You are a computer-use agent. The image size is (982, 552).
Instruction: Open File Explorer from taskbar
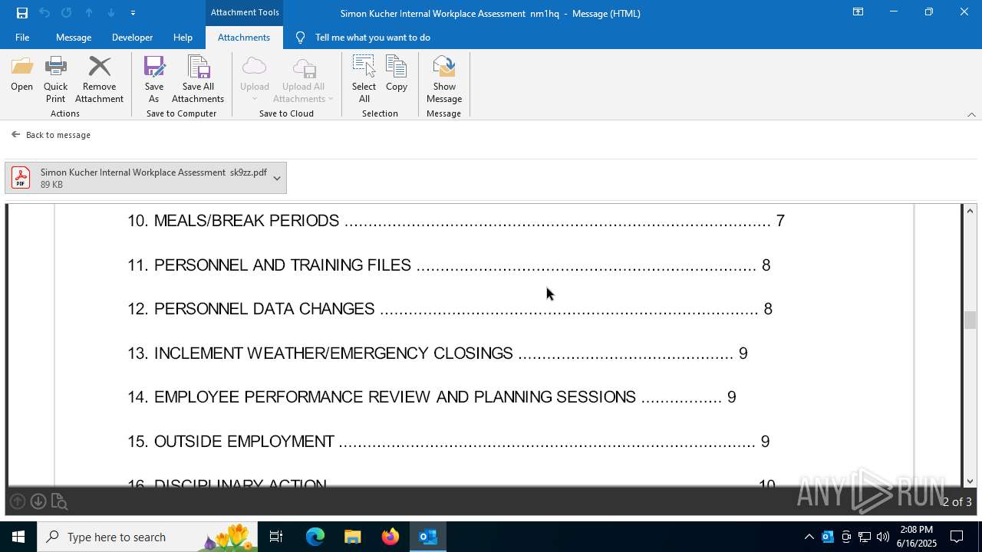[352, 537]
